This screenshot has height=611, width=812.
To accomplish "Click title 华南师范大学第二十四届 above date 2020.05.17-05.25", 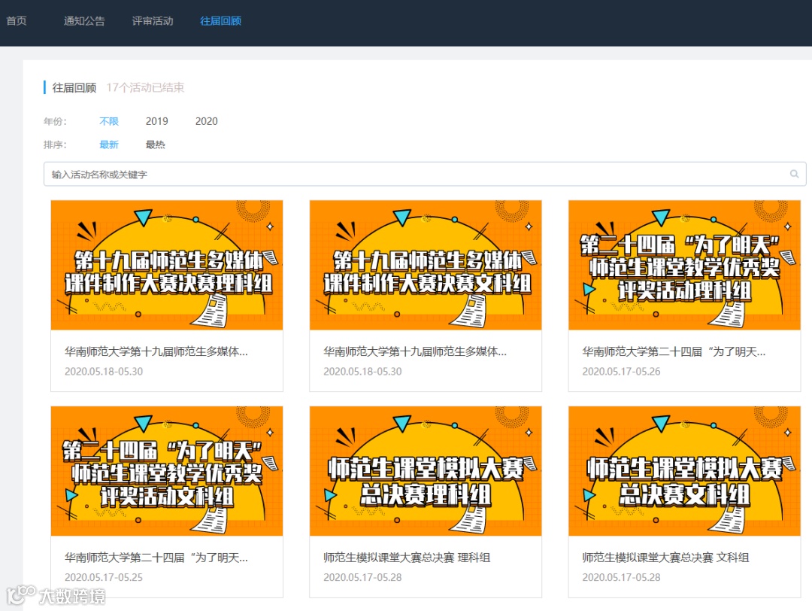I will 156,558.
